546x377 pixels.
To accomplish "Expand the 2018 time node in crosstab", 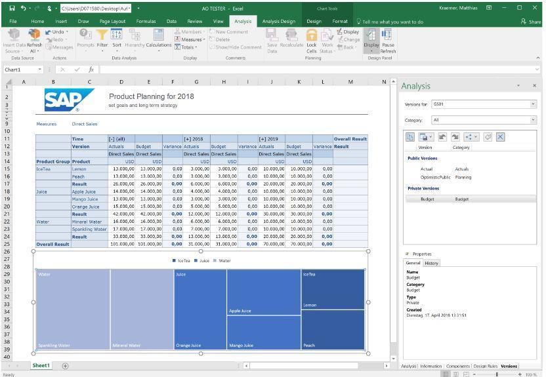I will (186, 139).
